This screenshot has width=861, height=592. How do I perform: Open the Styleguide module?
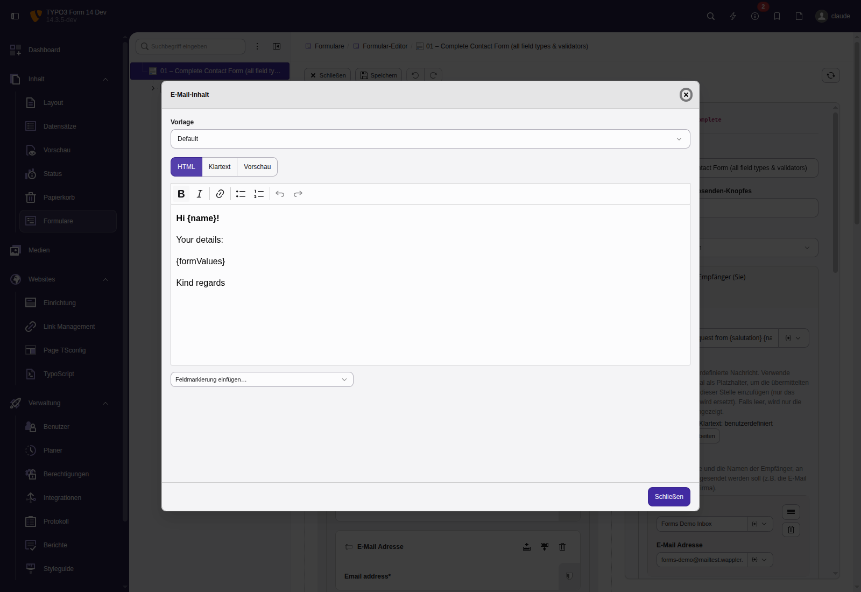[x=68, y=569]
